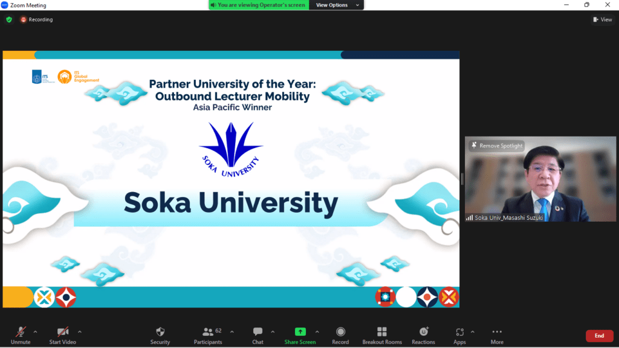Click the green Share Screen icon
Viewport: 619px width, 348px height.
(300, 332)
